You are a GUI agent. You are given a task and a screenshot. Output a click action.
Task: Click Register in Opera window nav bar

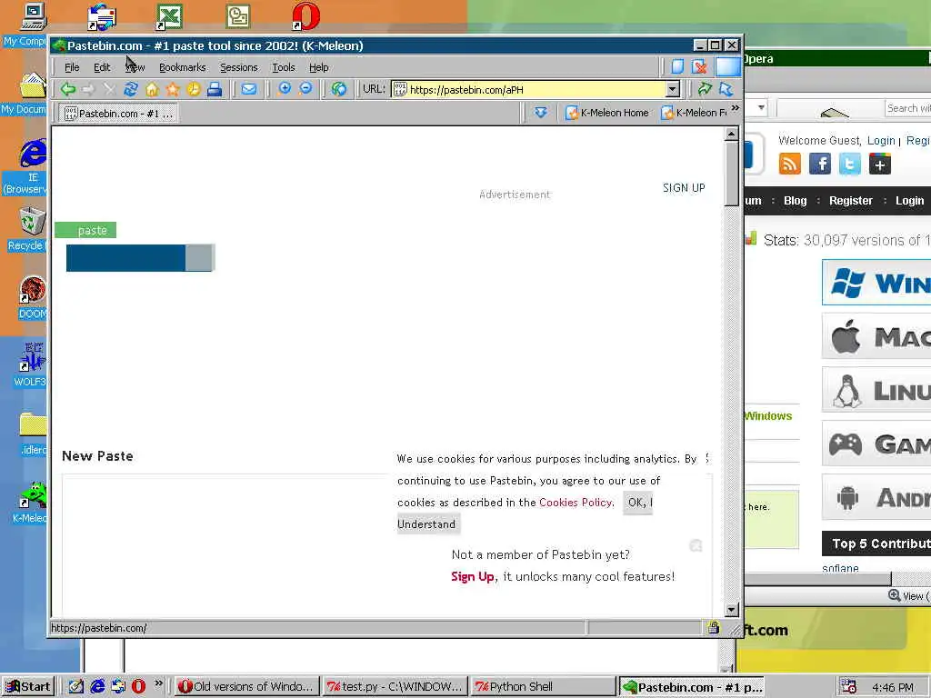click(850, 201)
